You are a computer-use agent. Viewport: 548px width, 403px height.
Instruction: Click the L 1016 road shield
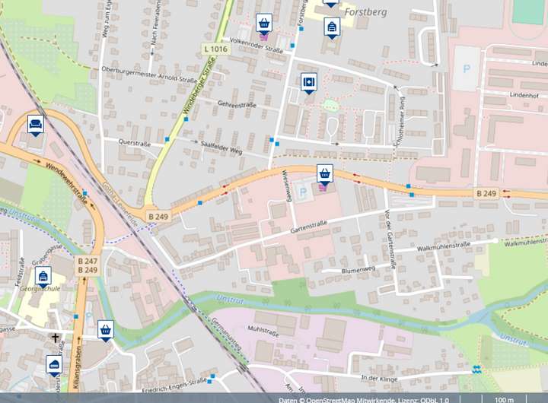[x=216, y=49]
